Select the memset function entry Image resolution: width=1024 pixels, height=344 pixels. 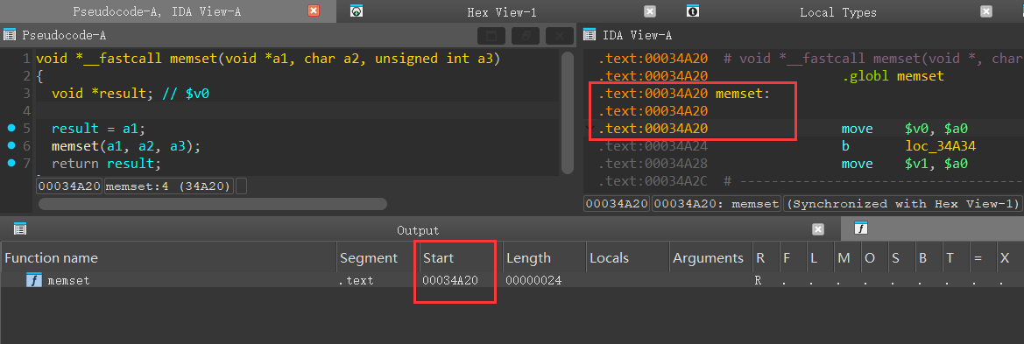coord(68,281)
